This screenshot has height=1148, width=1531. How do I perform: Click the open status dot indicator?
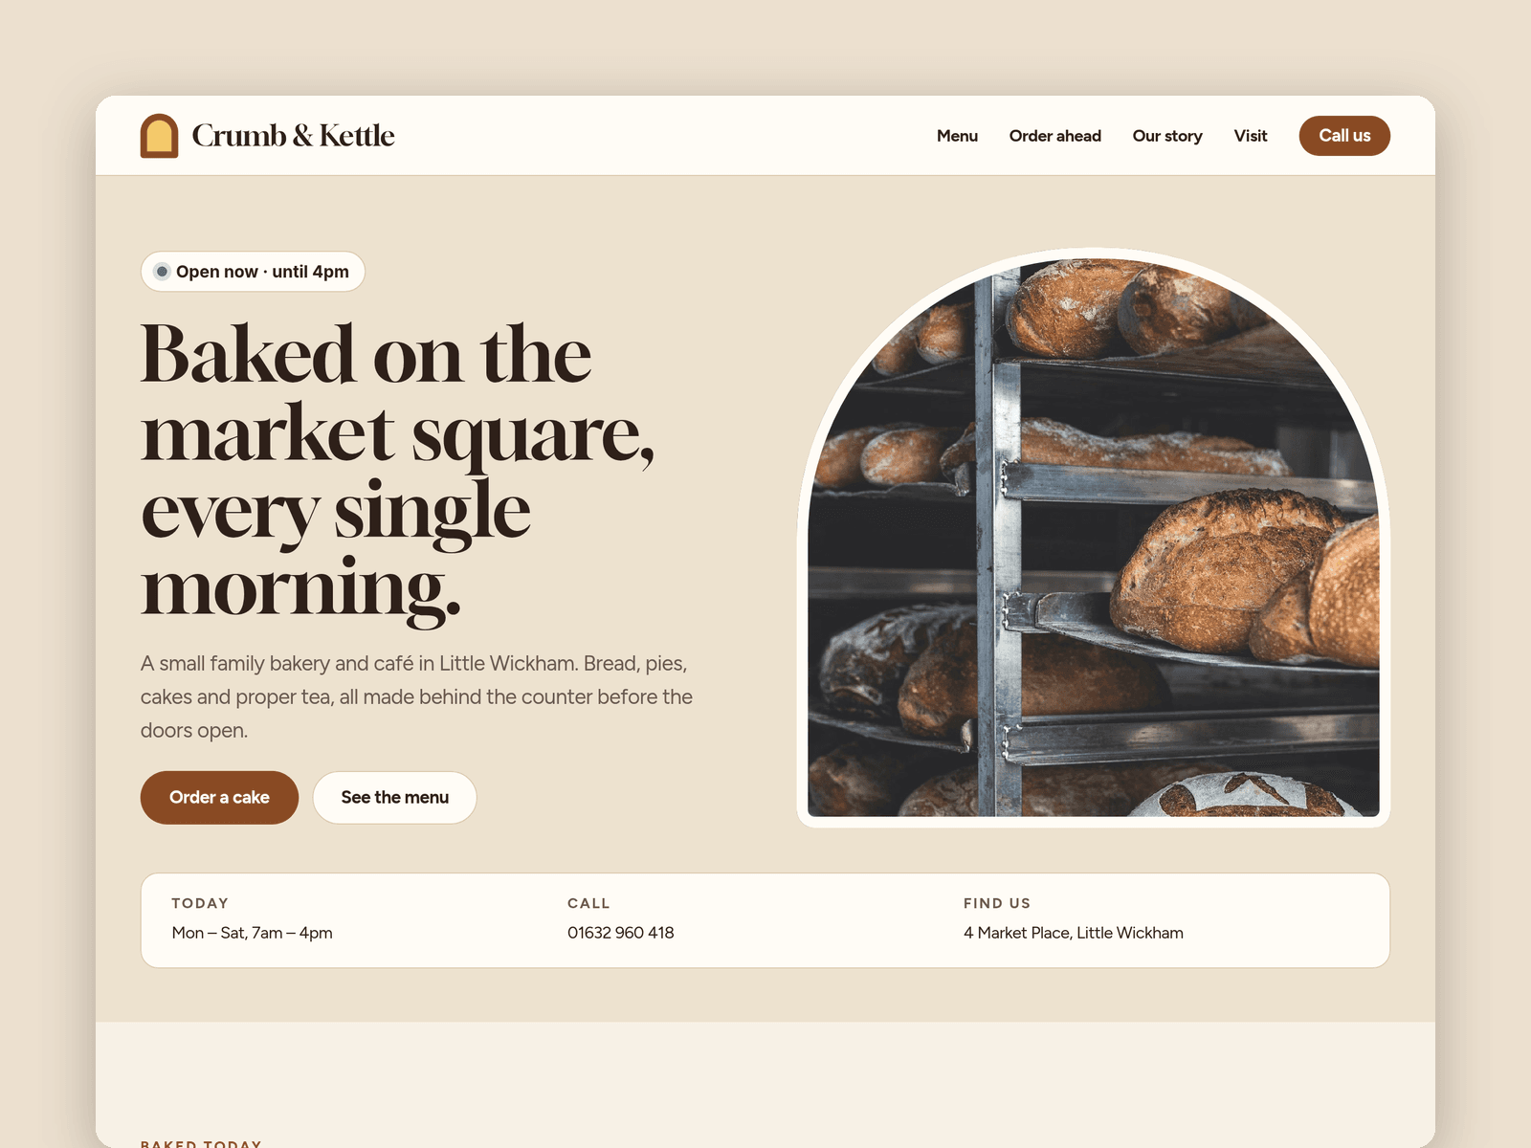click(x=163, y=272)
